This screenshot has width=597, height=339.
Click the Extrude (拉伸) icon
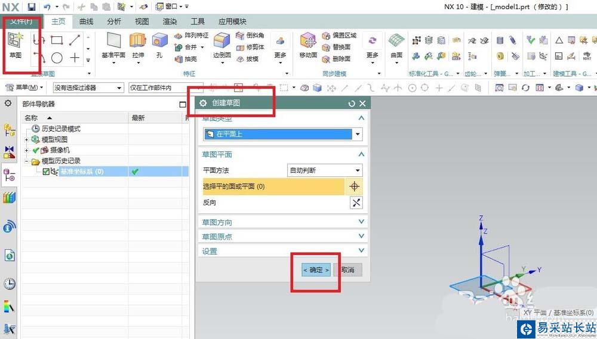click(138, 41)
